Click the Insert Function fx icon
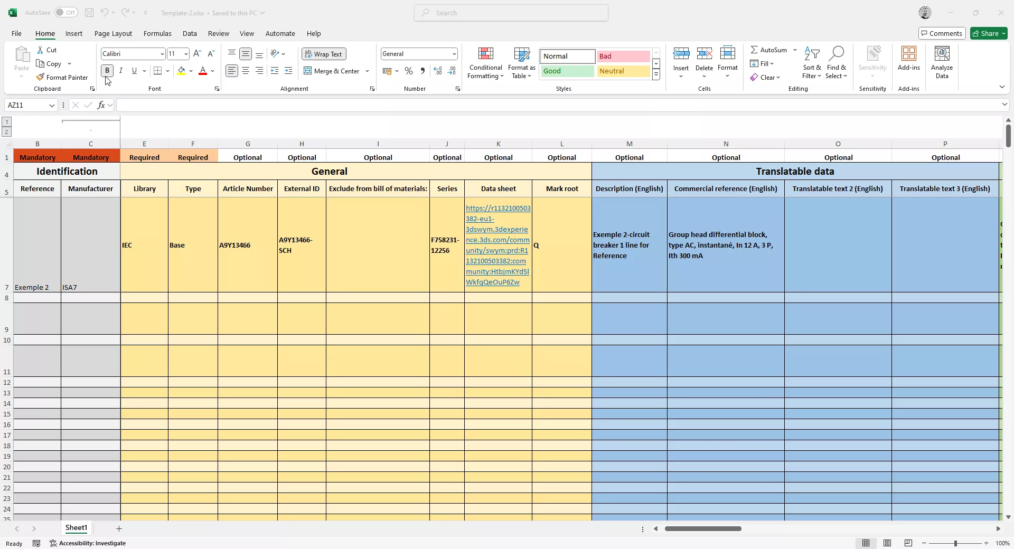1014x549 pixels. pyautogui.click(x=101, y=105)
